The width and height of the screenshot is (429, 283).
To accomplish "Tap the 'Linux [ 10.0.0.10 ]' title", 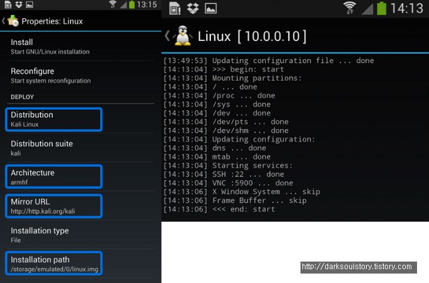I will [252, 36].
